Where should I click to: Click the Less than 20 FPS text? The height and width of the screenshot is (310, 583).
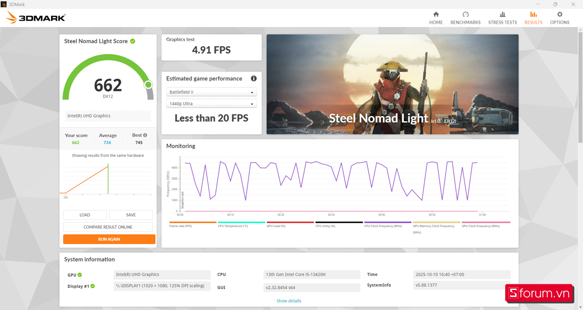[x=211, y=118]
